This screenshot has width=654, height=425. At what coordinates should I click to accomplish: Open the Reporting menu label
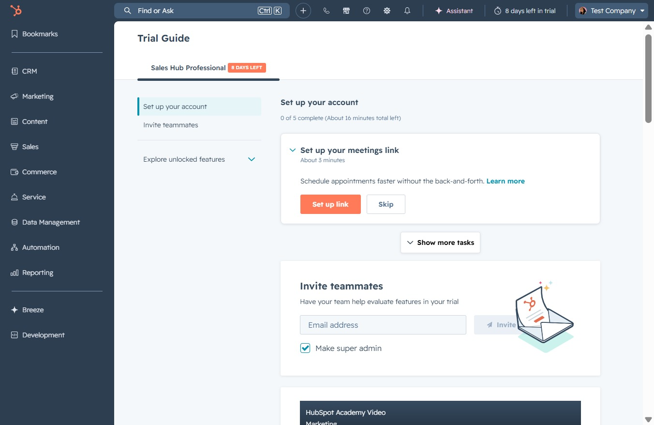(38, 273)
